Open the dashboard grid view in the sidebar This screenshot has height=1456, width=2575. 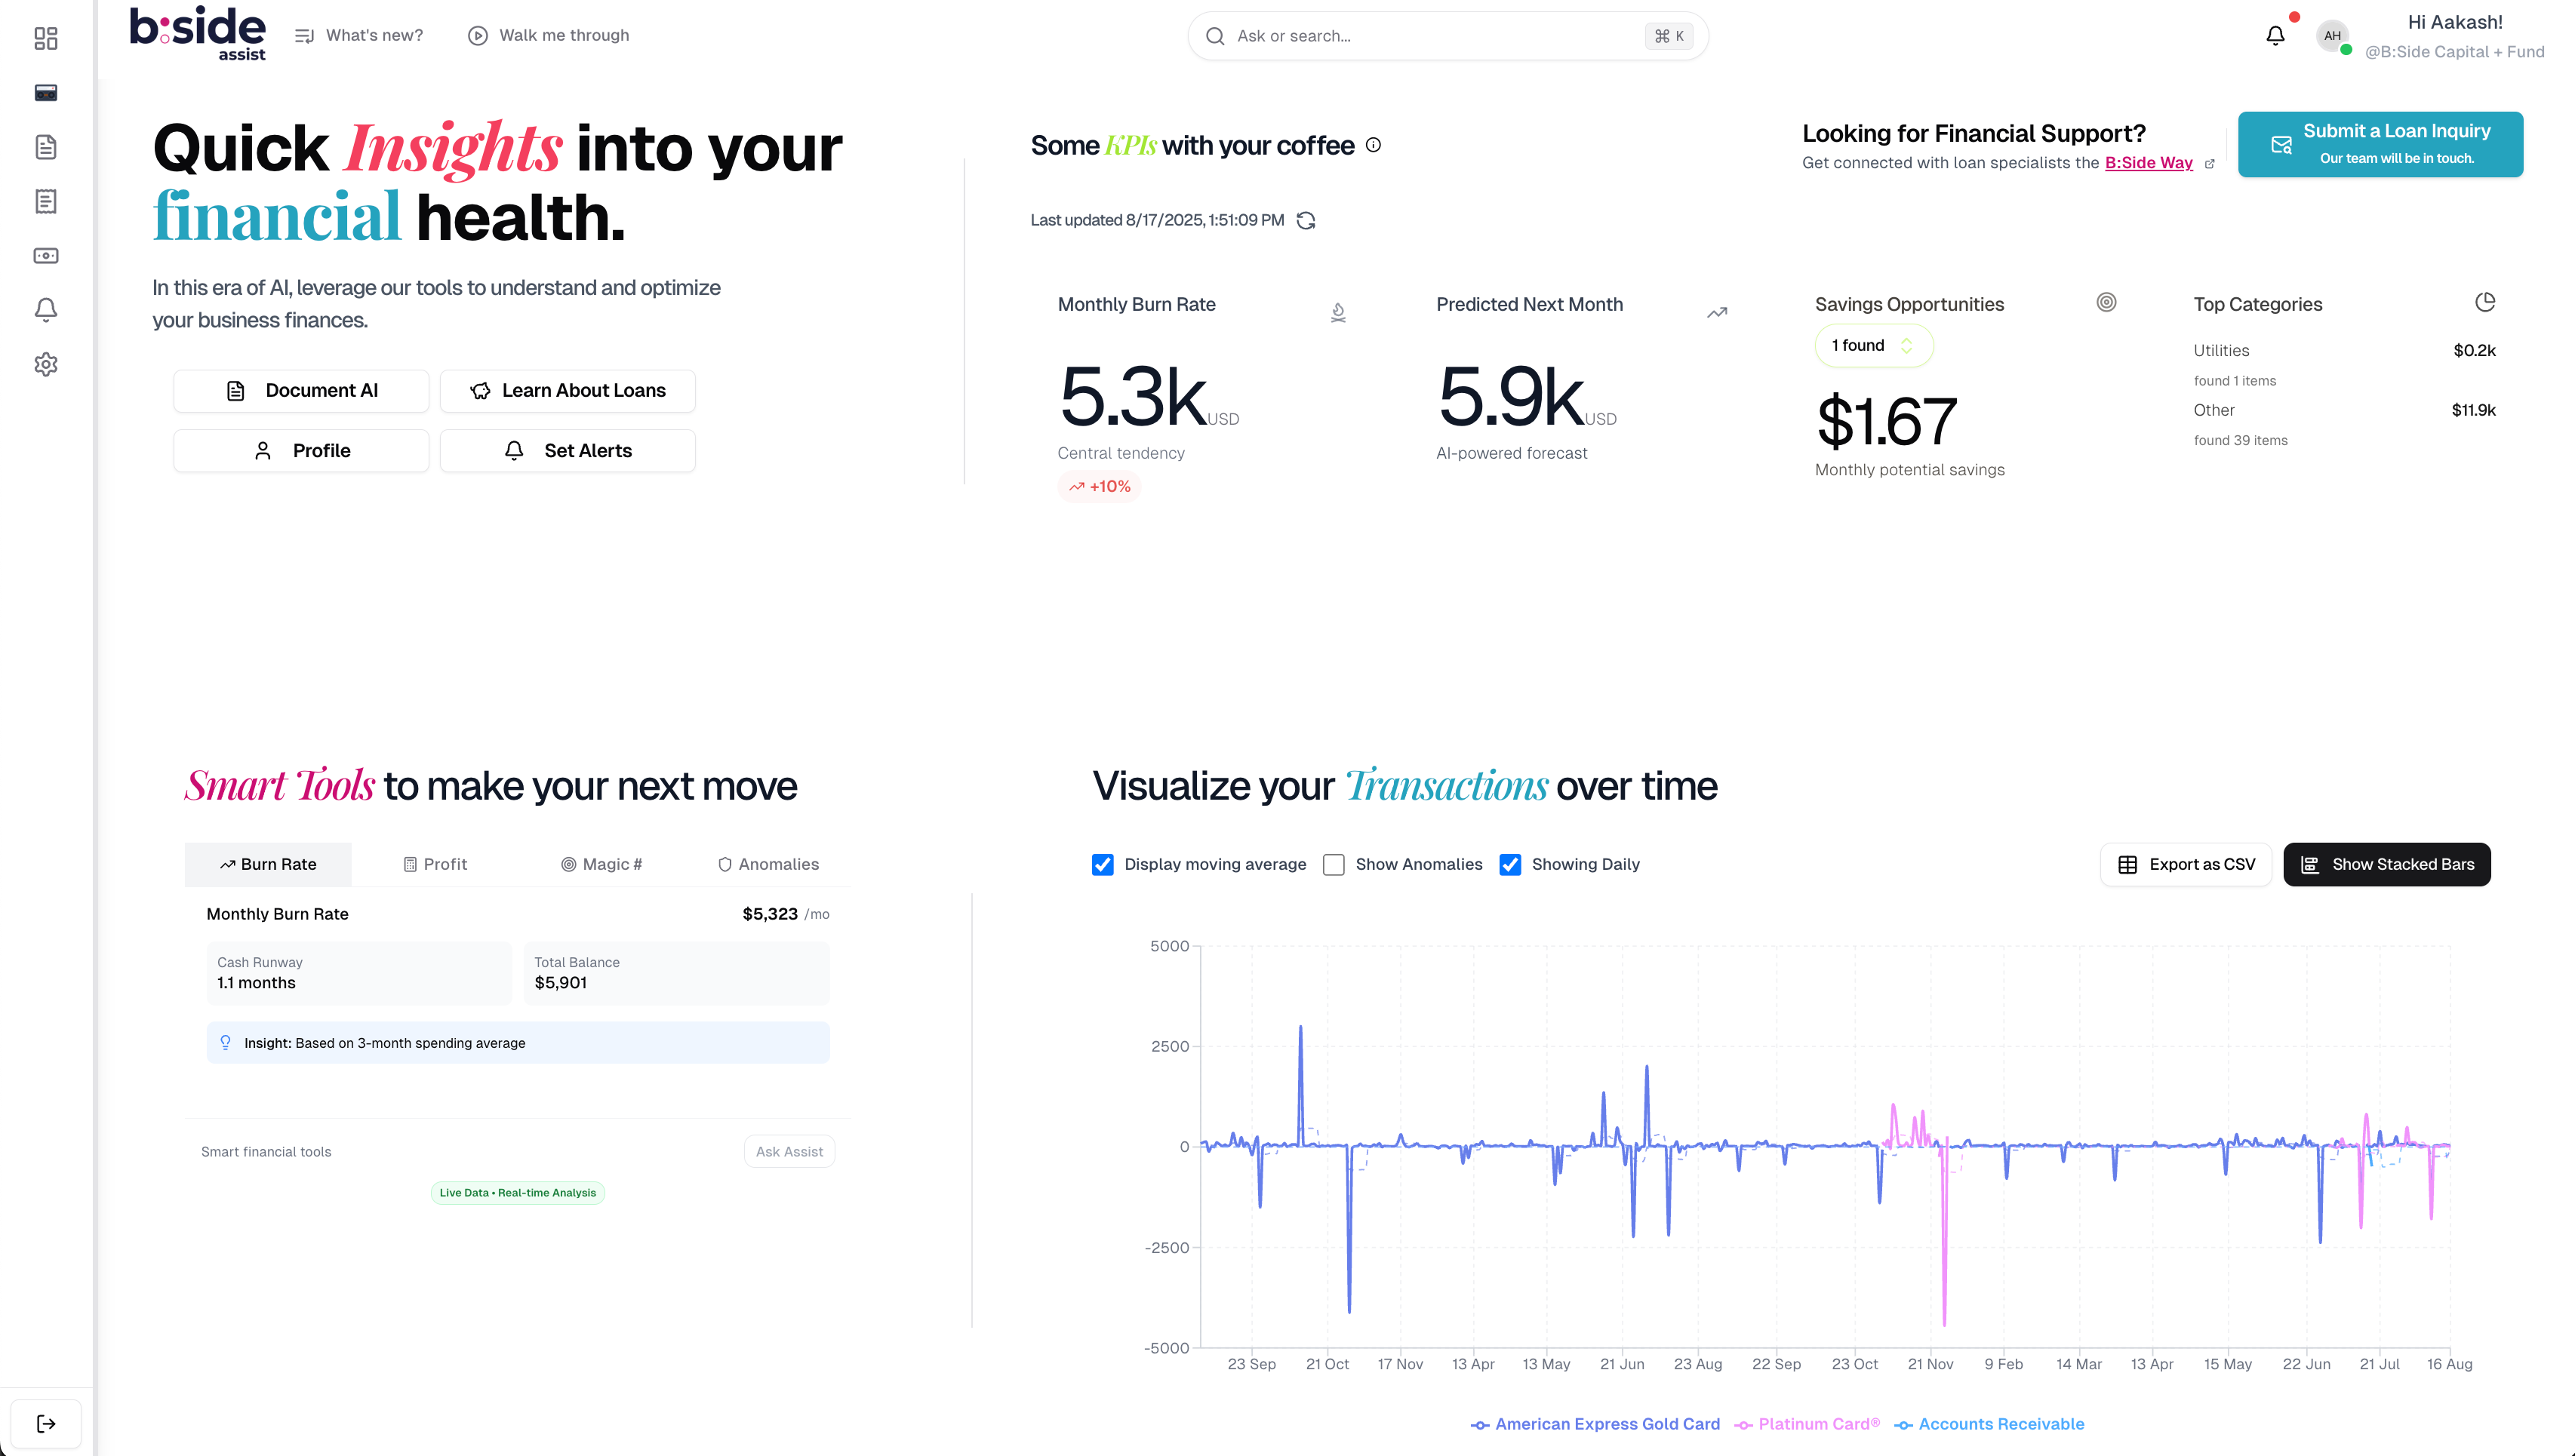click(45, 38)
